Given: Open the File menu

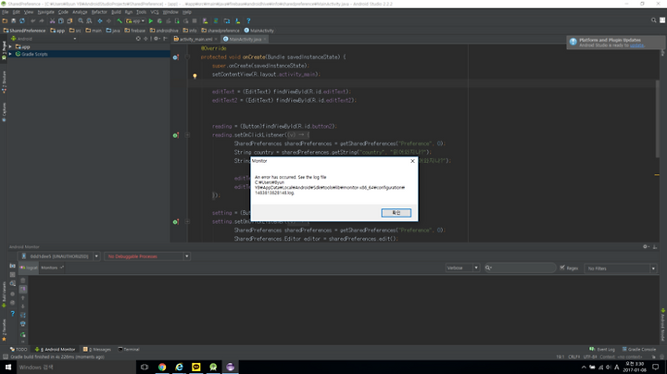Looking at the screenshot, I should 6,12.
